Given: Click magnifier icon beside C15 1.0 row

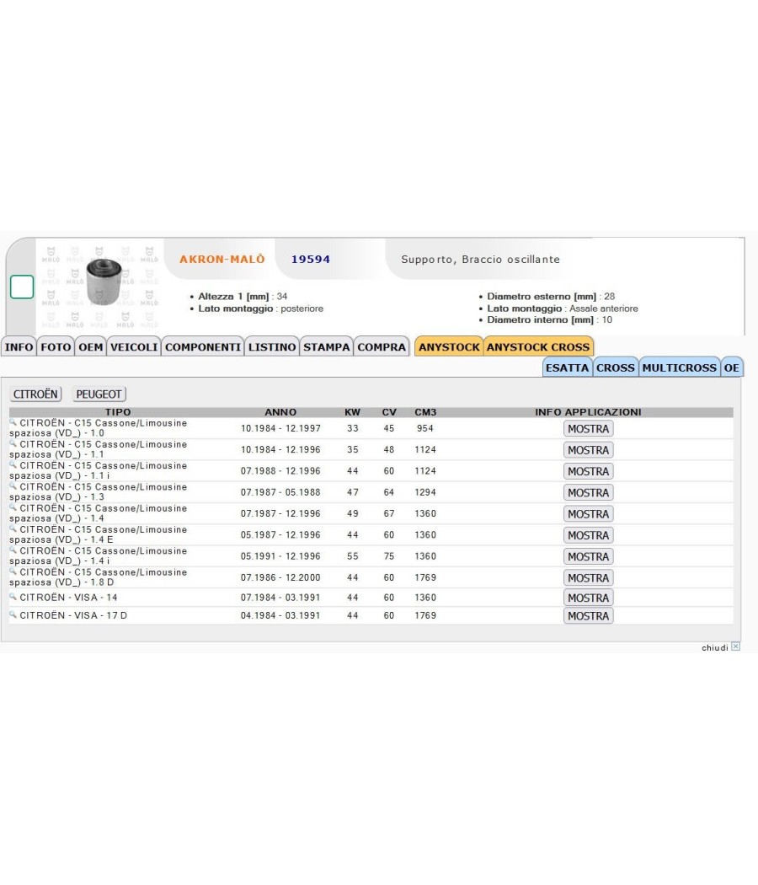Looking at the screenshot, I should tap(13, 422).
